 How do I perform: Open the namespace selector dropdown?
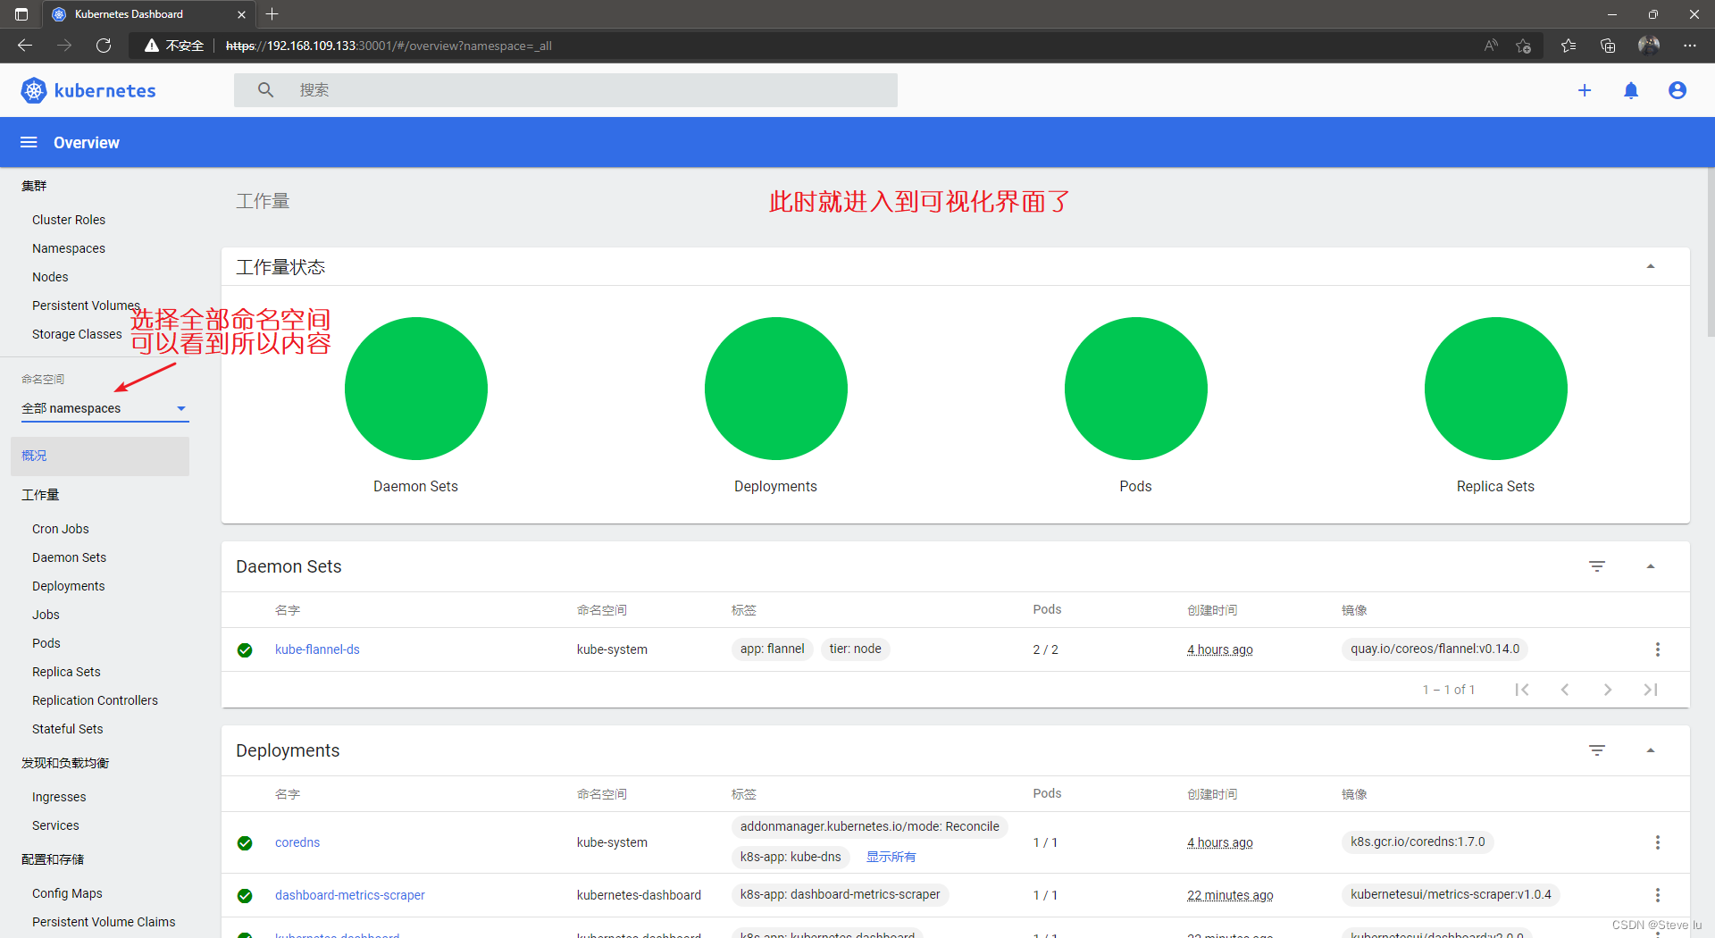pyautogui.click(x=105, y=408)
